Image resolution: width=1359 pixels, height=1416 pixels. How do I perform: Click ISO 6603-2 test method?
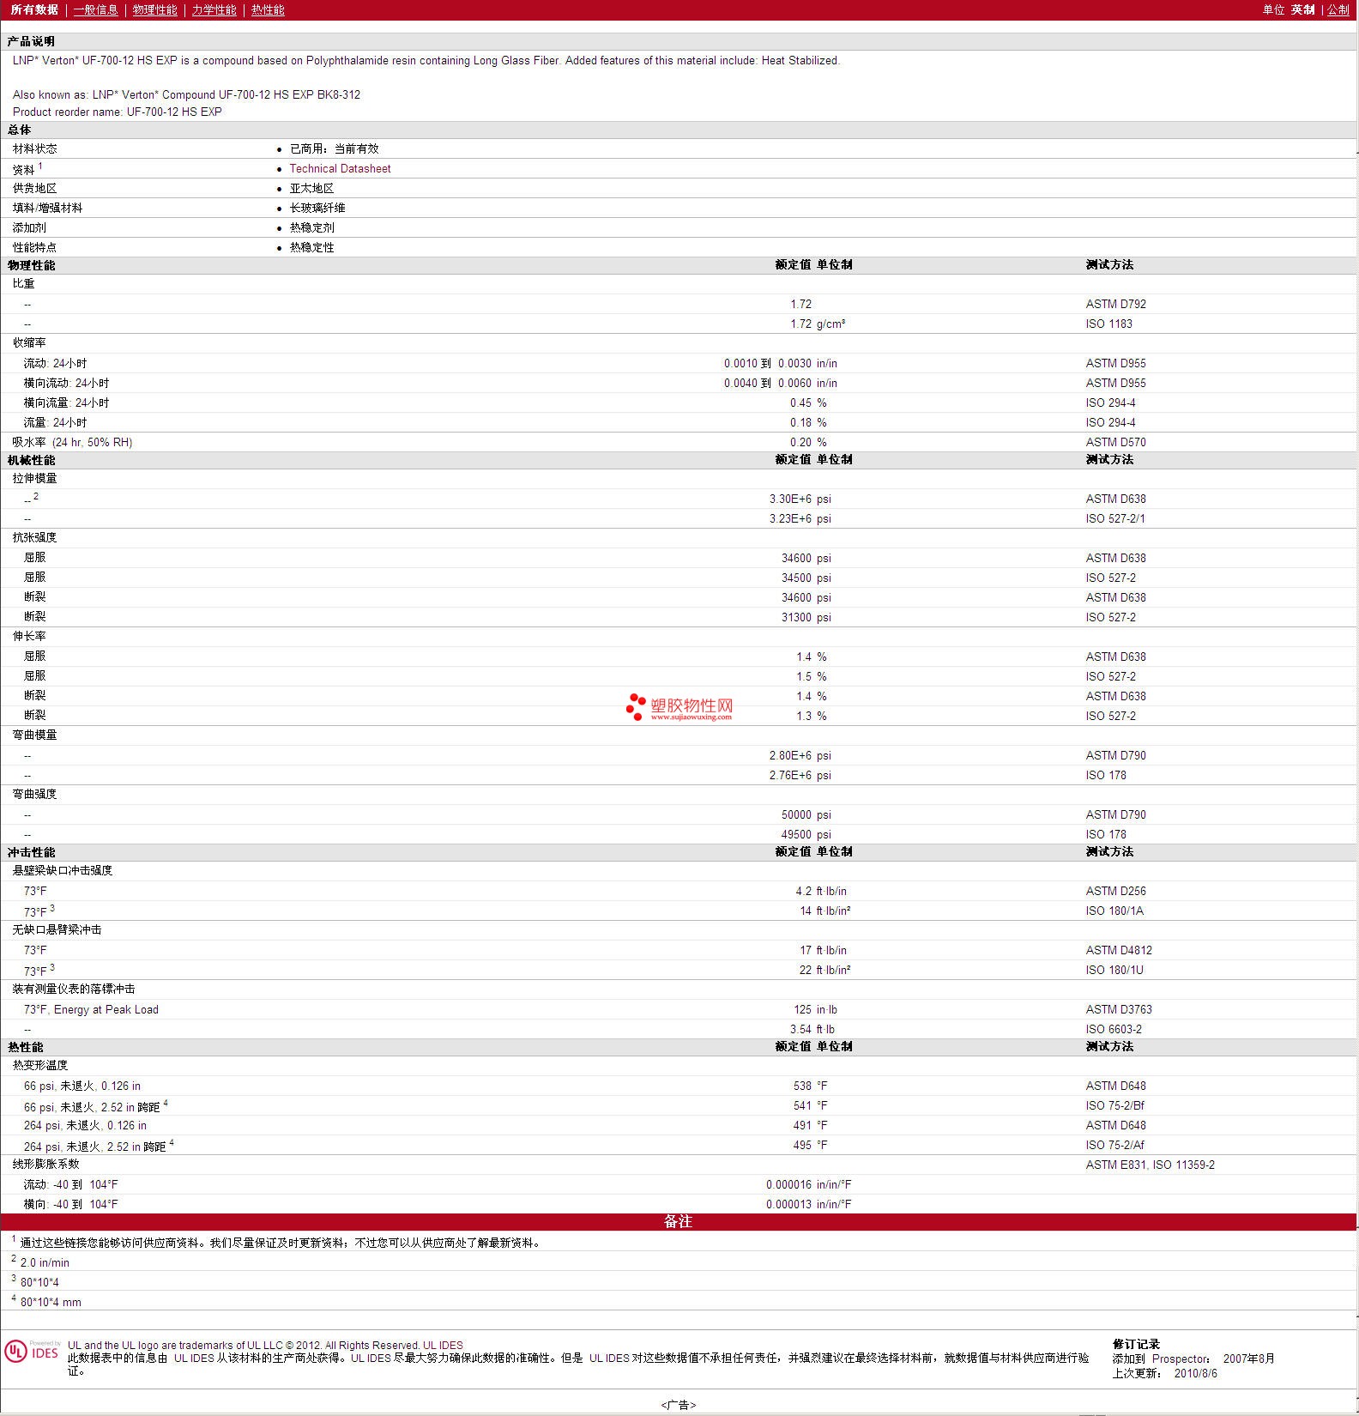[x=1114, y=1029]
